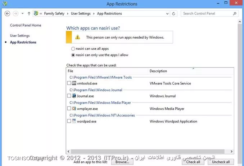Open User Settings in the sidebar

[x=20, y=36]
